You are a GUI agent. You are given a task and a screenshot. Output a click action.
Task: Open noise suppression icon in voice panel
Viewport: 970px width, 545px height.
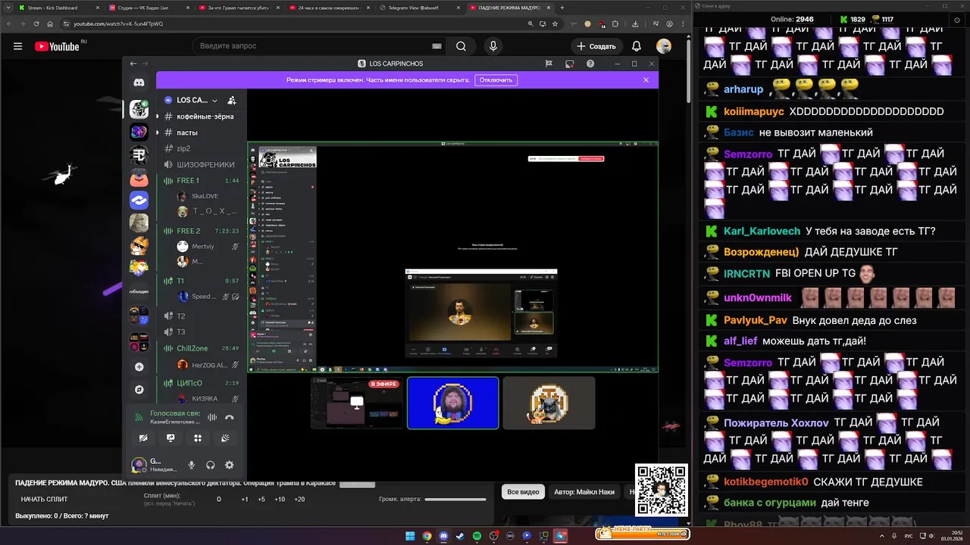coord(212,417)
